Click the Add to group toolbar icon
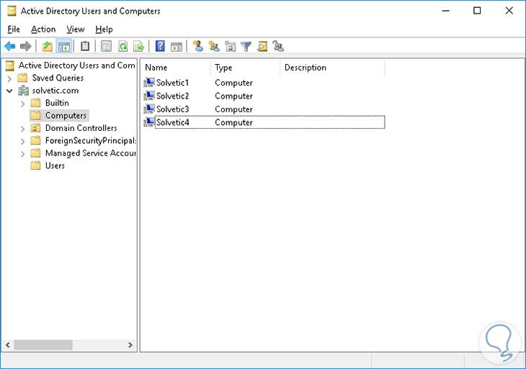 point(278,46)
